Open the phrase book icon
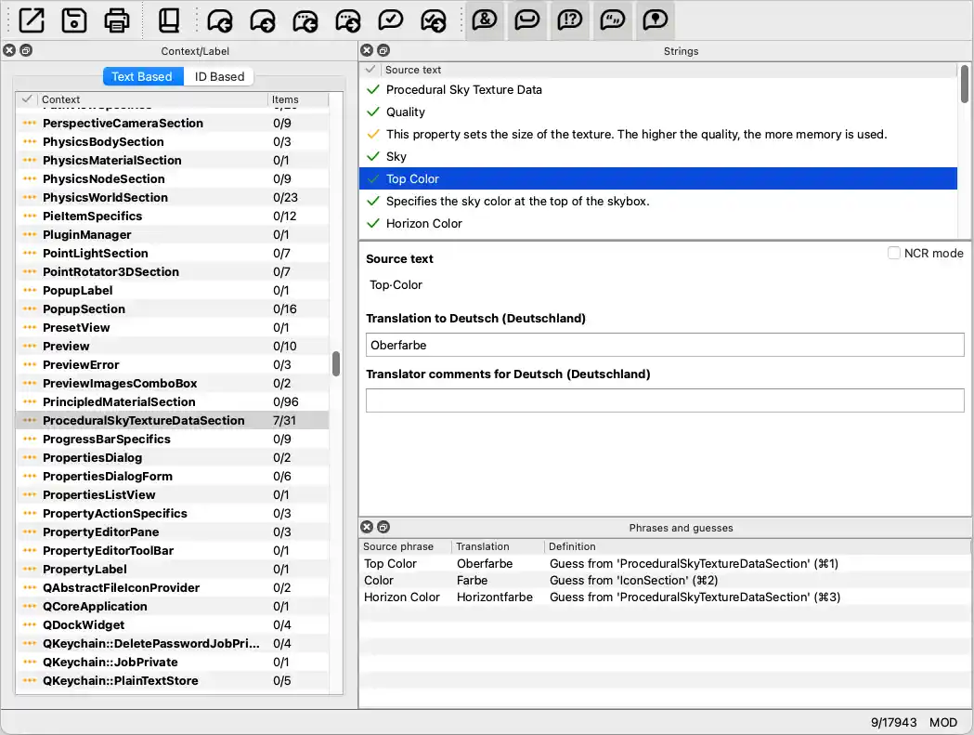 coord(168,20)
